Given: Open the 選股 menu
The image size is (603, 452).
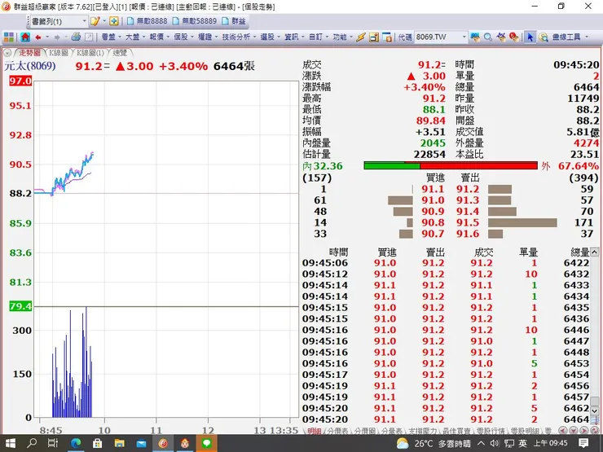Looking at the screenshot, I should (x=270, y=37).
